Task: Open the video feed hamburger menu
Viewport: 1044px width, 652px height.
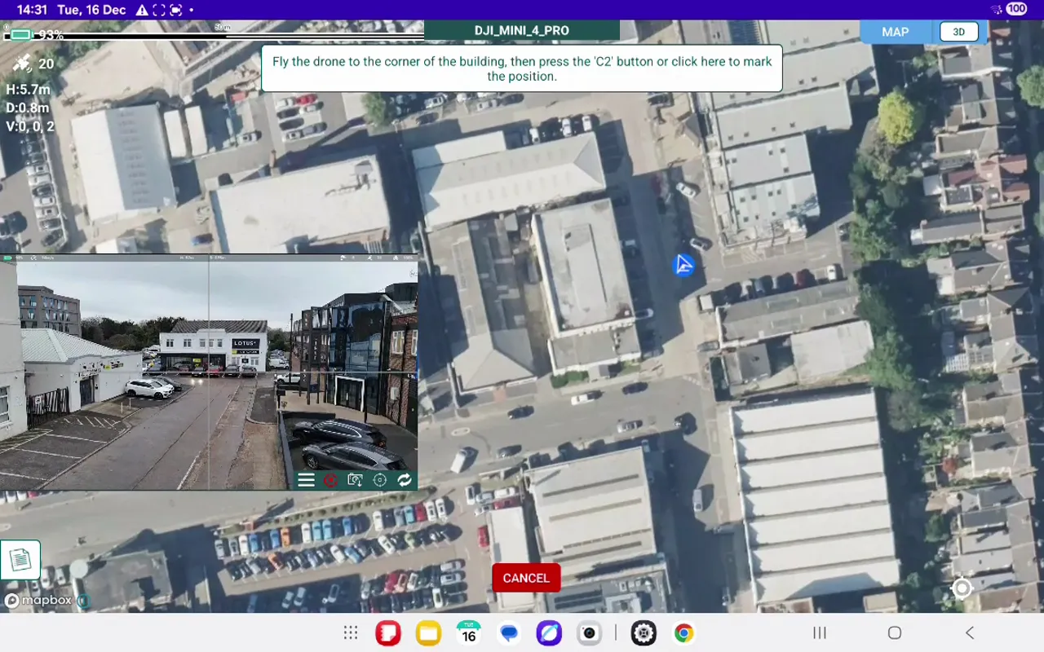Action: point(306,480)
